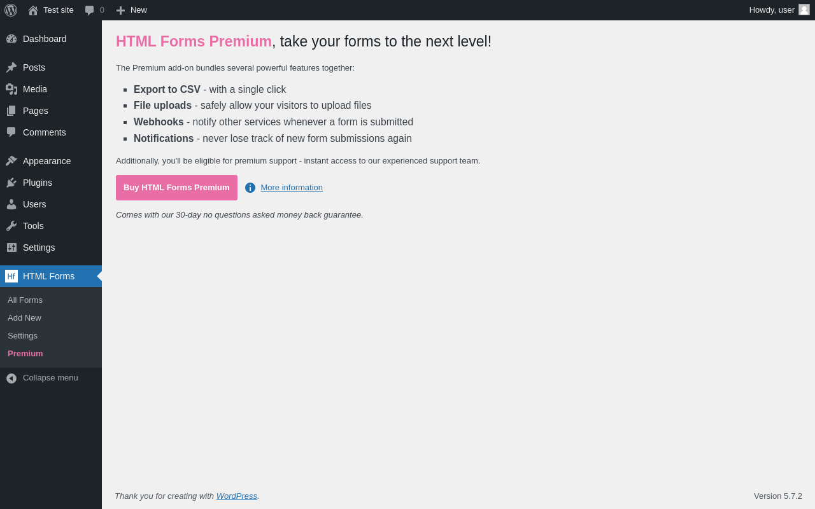Click the plus icon beside New
Viewport: 815px width, 509px height.
tap(120, 10)
